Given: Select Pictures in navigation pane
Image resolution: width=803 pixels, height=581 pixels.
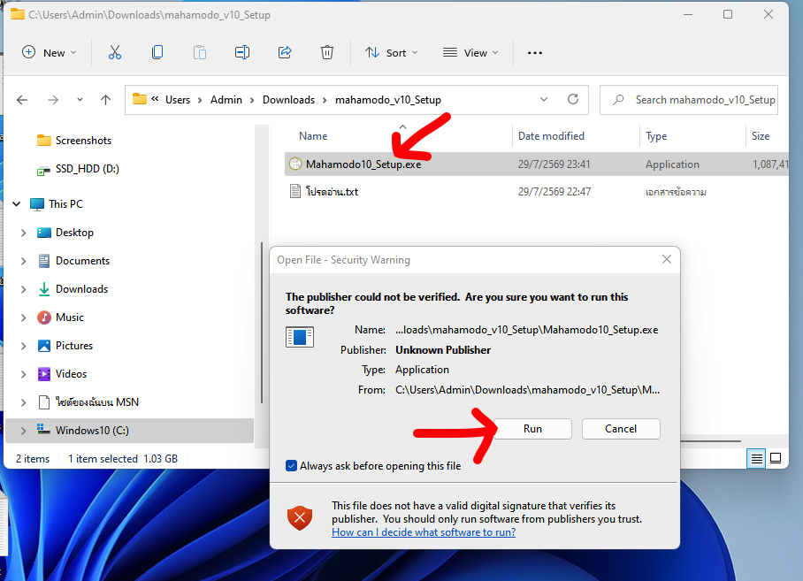Looking at the screenshot, I should click(x=73, y=346).
